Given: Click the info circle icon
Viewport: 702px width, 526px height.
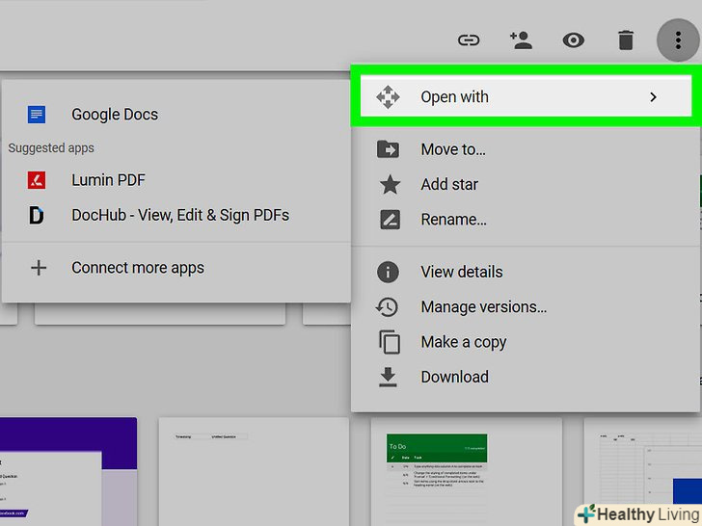Looking at the screenshot, I should click(x=388, y=272).
